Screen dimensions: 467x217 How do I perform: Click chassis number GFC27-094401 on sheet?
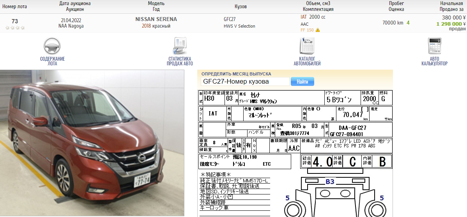click(x=347, y=134)
